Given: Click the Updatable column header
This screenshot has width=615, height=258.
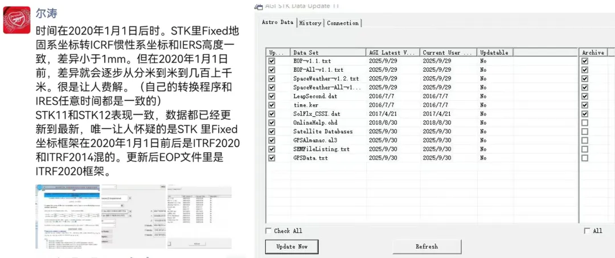Looking at the screenshot, I should click(495, 52).
